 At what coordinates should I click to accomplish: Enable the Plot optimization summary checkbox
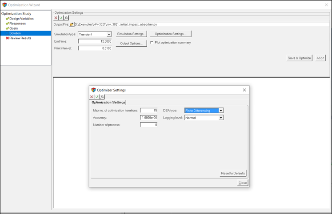pyautogui.click(x=152, y=43)
